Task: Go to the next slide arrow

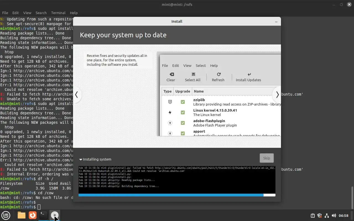Action: (277, 95)
